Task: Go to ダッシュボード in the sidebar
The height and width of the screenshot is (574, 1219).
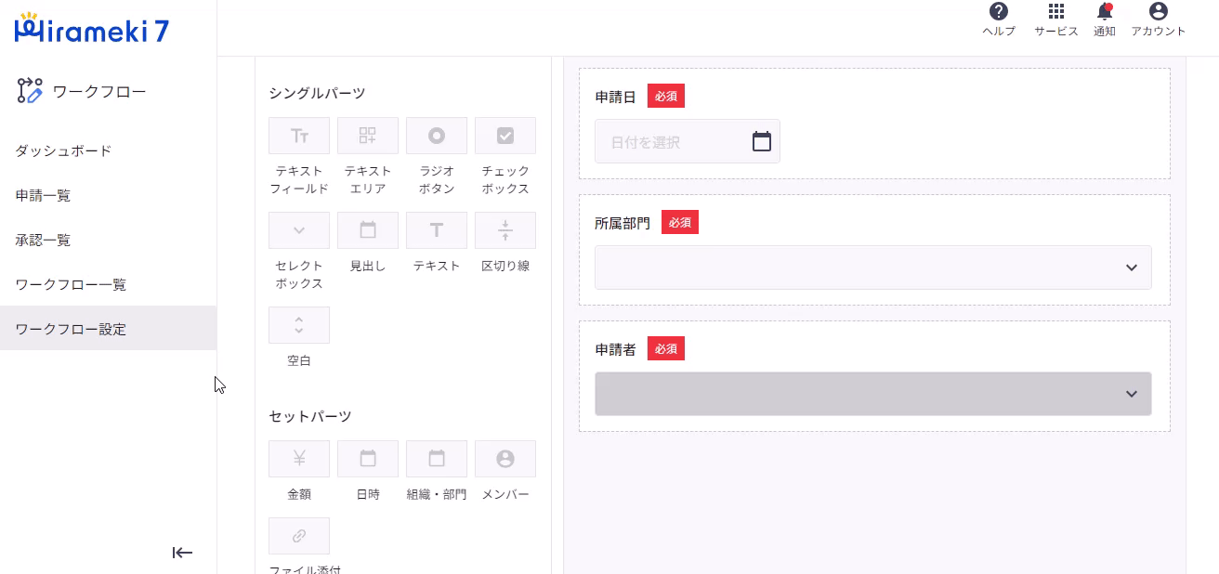Action: click(x=108, y=150)
